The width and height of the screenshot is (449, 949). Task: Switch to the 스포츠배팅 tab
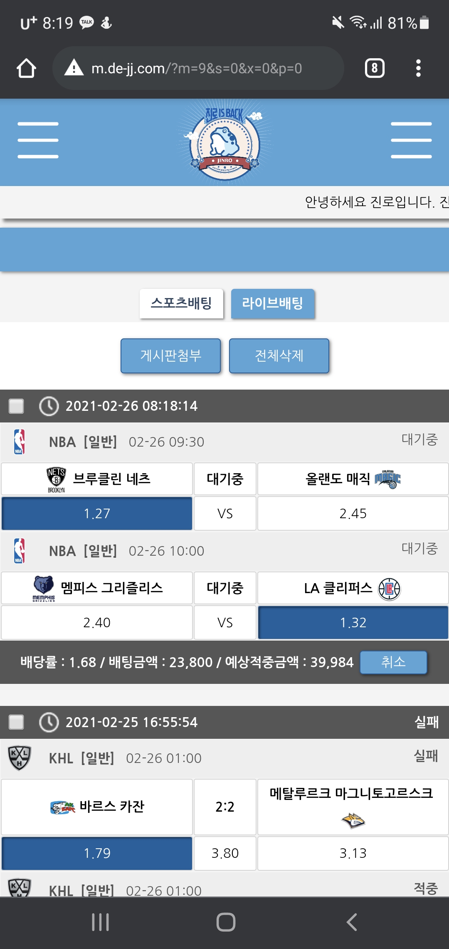click(x=181, y=303)
